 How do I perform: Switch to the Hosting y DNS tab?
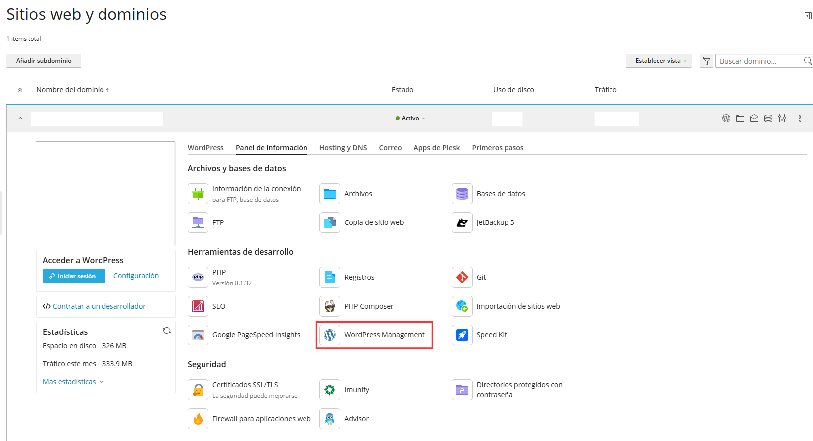[x=343, y=148]
